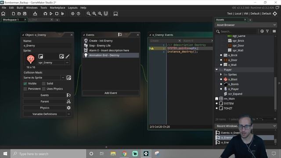
Task: Open the Build menu
Action: point(20,8)
